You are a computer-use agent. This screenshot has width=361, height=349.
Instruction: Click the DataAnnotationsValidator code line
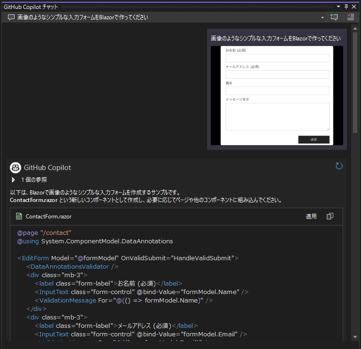coord(72,266)
